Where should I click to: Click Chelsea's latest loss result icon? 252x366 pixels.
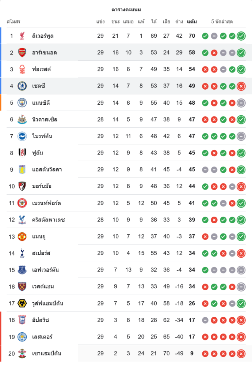tap(241, 86)
